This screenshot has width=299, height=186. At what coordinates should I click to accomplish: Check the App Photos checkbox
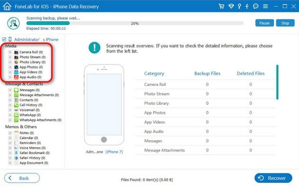(x=10, y=67)
